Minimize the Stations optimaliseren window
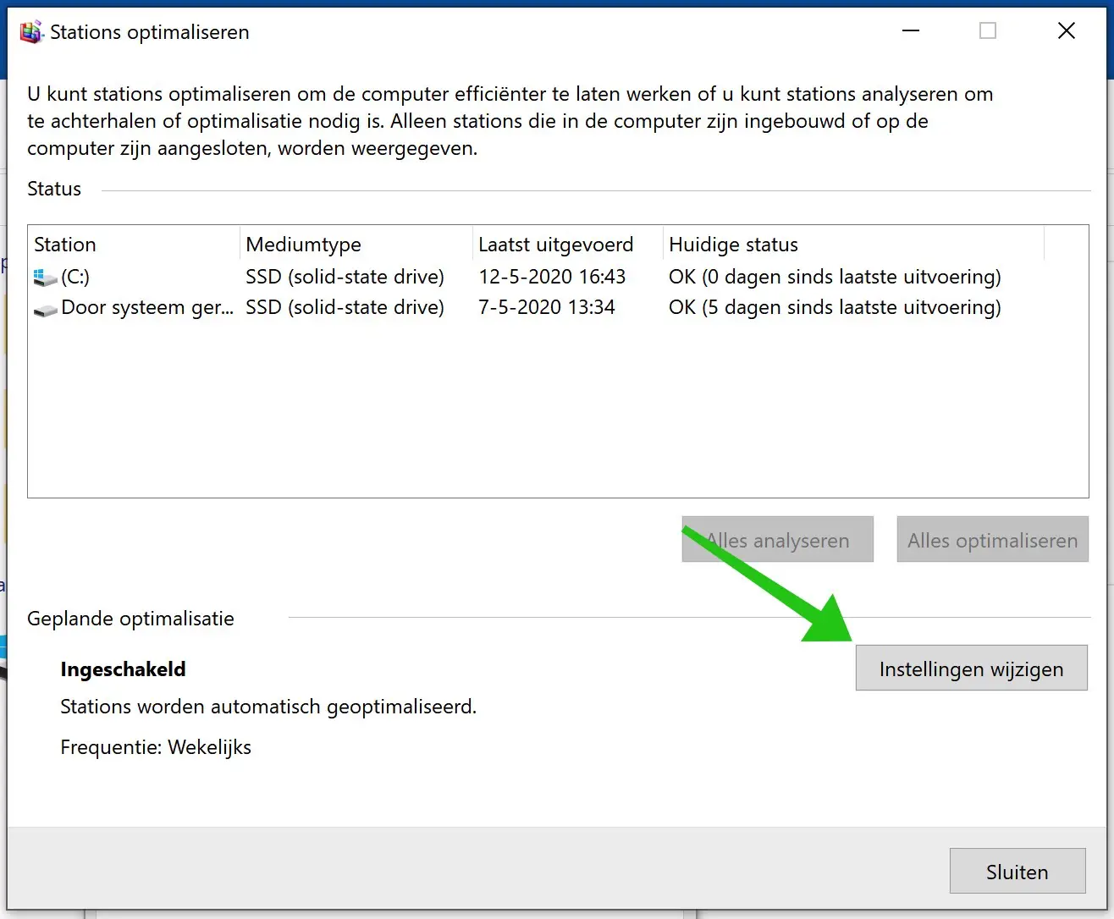 (911, 31)
